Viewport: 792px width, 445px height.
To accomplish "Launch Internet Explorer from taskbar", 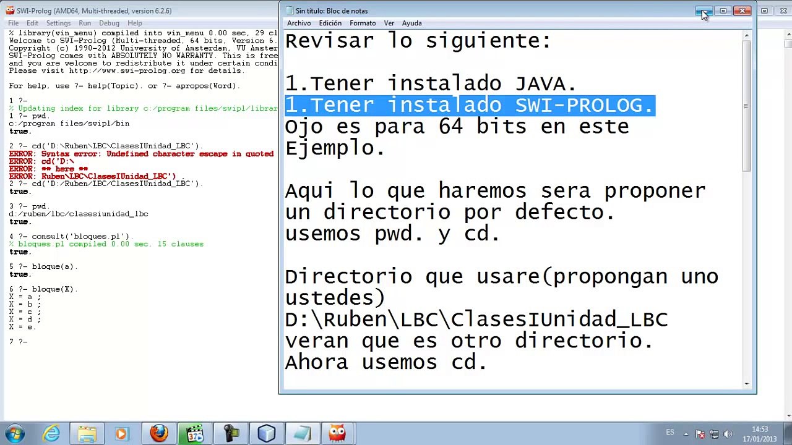I will pos(51,434).
